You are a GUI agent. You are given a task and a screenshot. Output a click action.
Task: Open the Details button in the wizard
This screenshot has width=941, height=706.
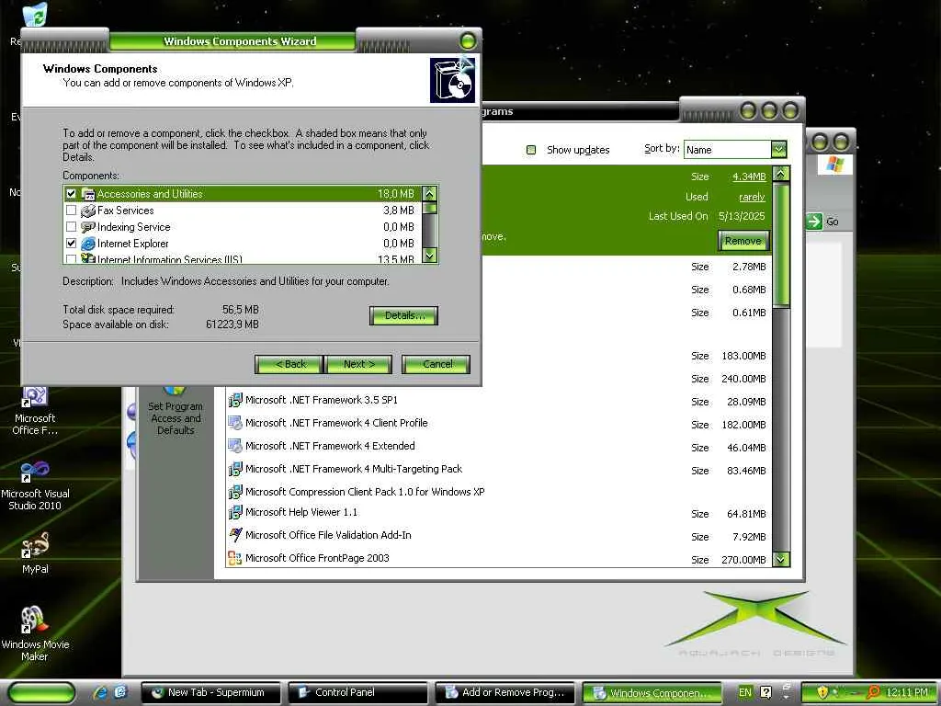click(404, 316)
